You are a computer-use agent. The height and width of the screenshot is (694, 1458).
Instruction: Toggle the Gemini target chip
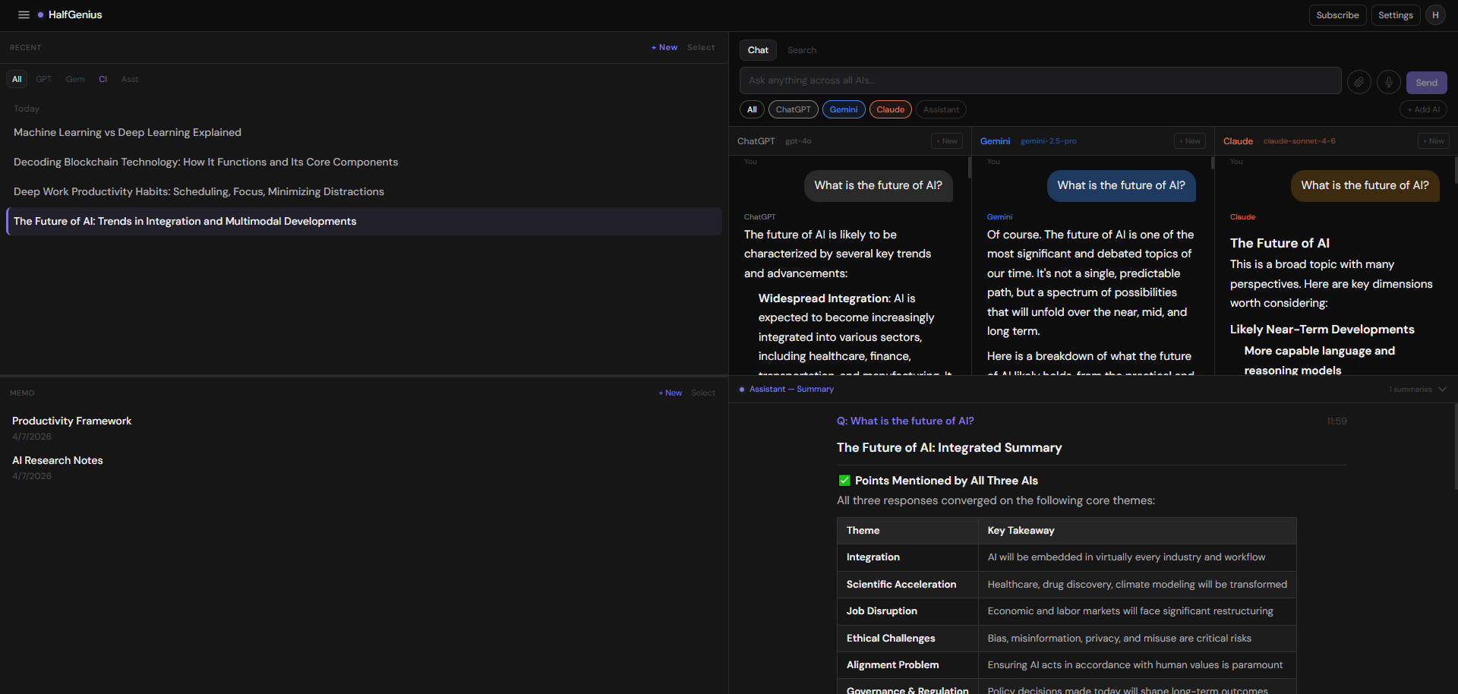tap(844, 109)
